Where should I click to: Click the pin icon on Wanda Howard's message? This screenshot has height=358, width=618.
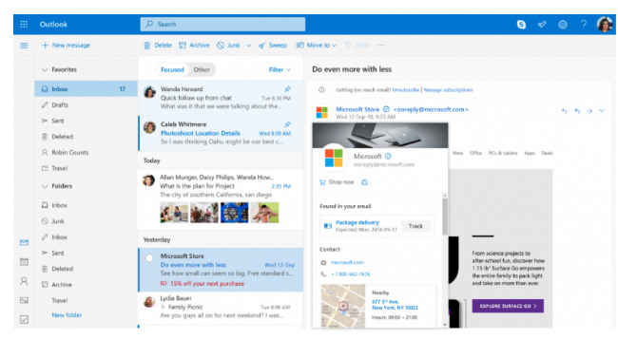pyautogui.click(x=288, y=89)
